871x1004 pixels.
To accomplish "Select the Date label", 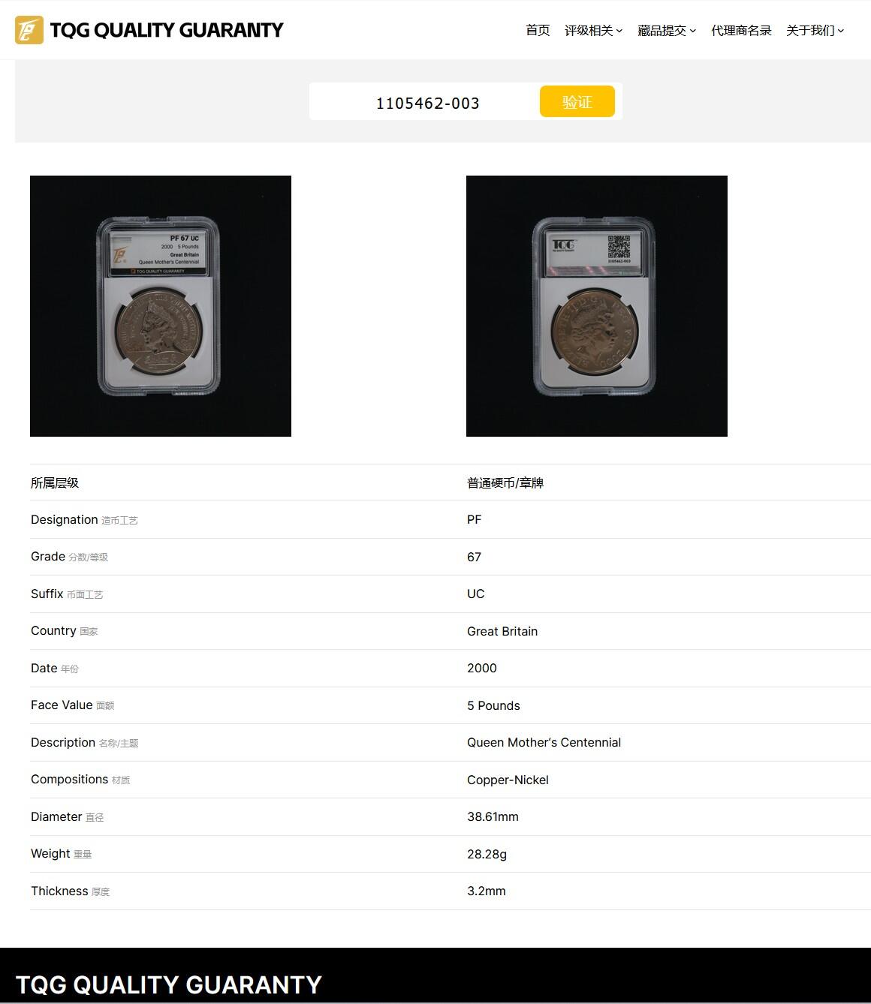I will (44, 668).
